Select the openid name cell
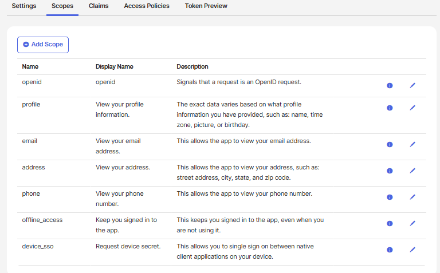Image resolution: width=440 pixels, height=273 pixels. click(32, 82)
